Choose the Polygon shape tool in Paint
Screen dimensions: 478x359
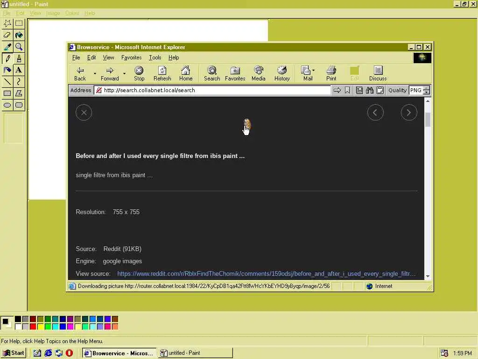(x=19, y=93)
